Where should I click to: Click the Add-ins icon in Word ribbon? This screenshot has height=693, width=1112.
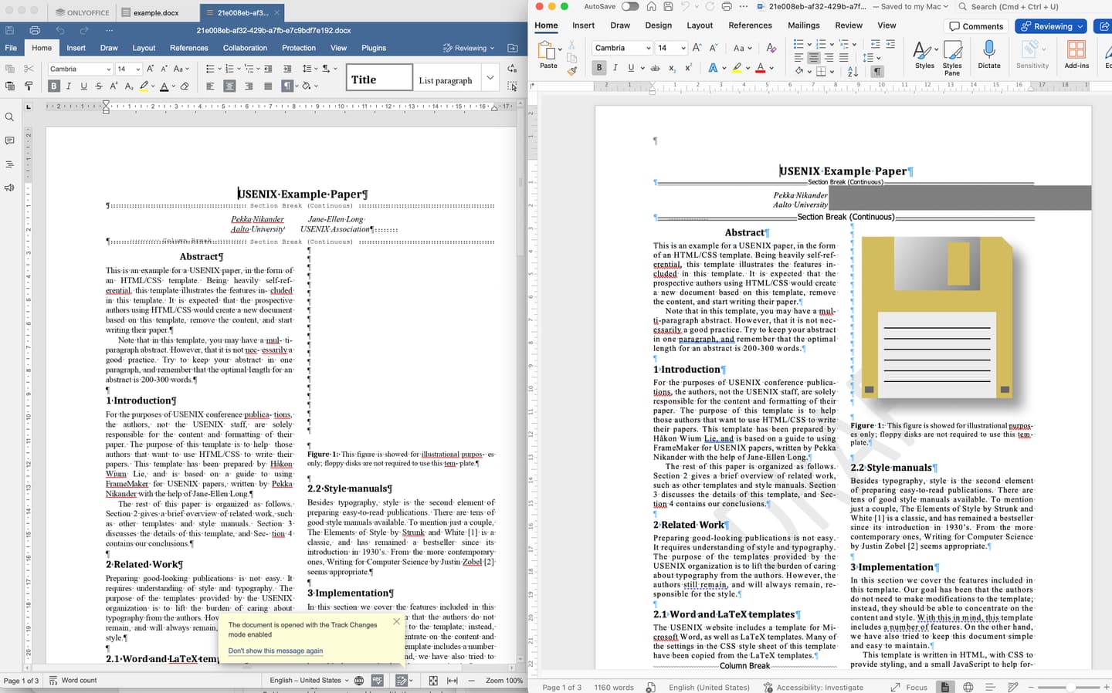[1076, 49]
